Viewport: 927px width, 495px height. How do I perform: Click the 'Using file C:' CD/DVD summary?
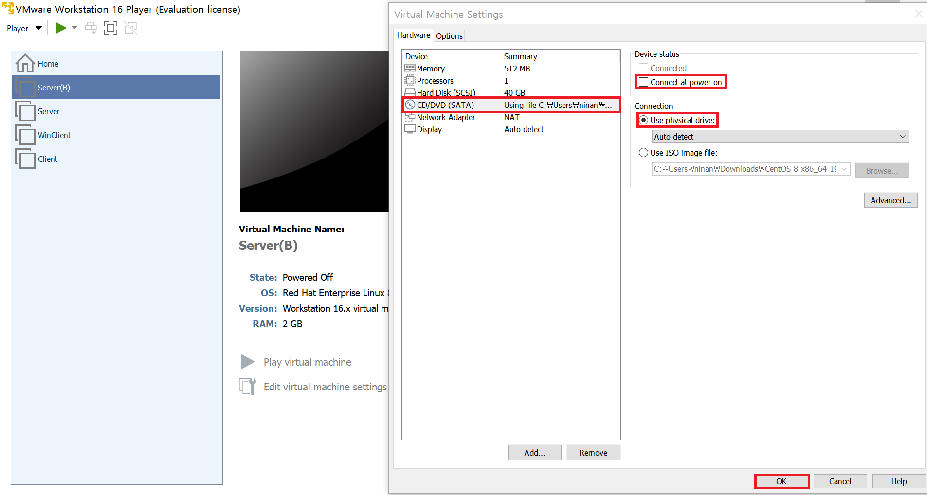pos(558,105)
